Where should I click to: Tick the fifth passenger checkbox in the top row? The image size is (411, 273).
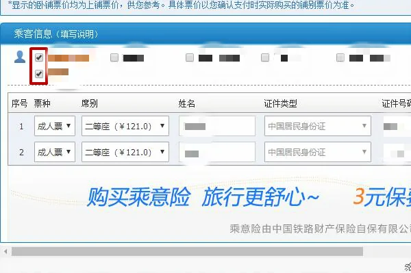pyautogui.click(x=340, y=57)
